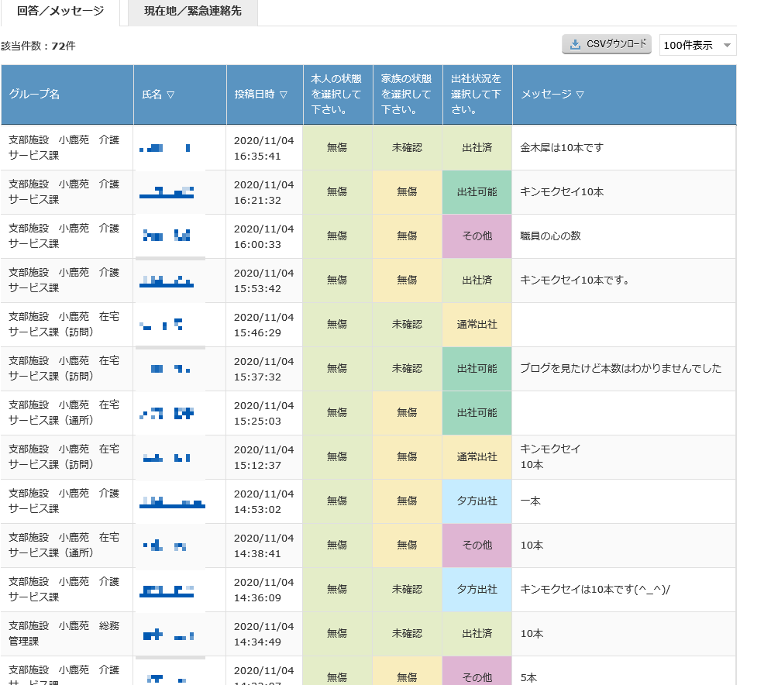The width and height of the screenshot is (771, 685).
Task: Click message キンモクセイ 10本 in 15:12:37 row
Action: (x=550, y=457)
